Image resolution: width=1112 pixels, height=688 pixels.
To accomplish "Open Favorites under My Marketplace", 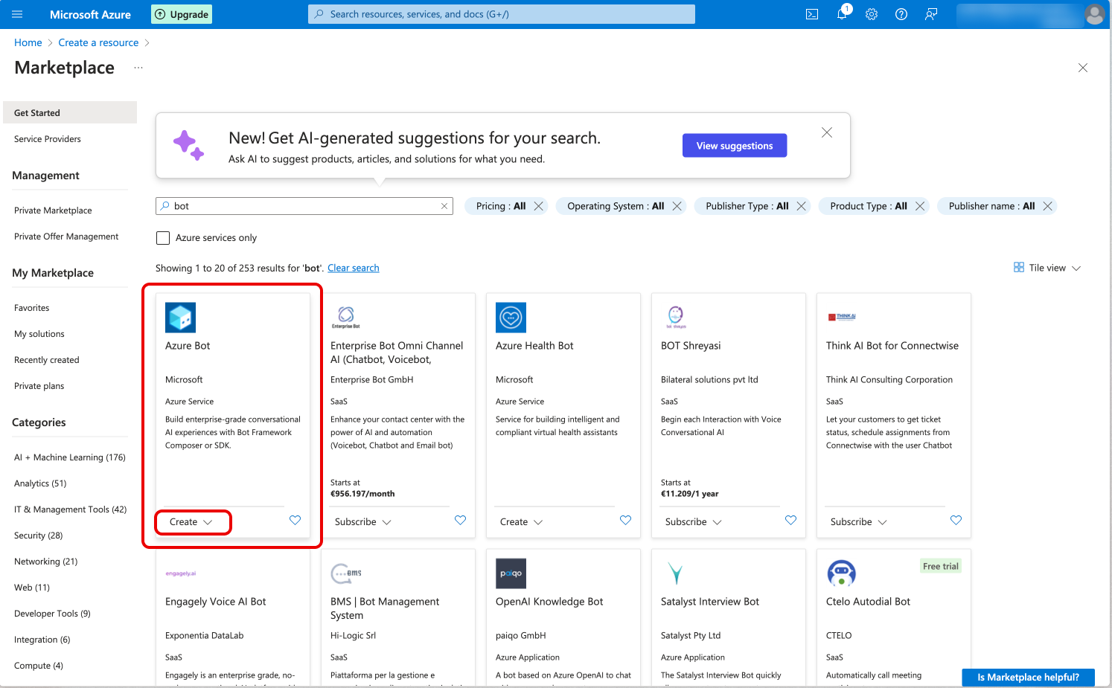I will pos(32,308).
